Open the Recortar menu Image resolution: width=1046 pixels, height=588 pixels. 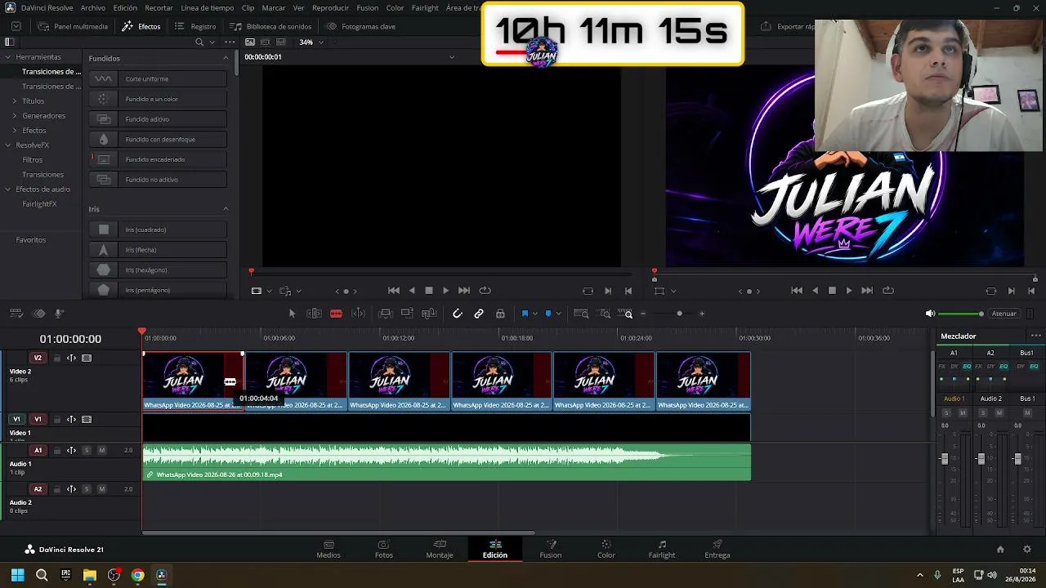pos(159,7)
